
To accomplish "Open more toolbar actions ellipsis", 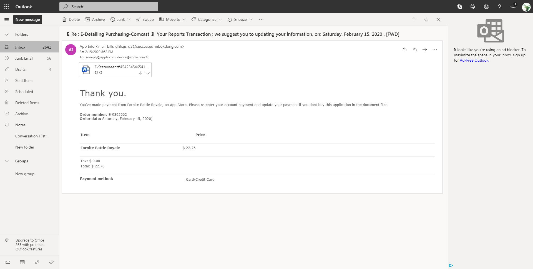I will point(261,19).
